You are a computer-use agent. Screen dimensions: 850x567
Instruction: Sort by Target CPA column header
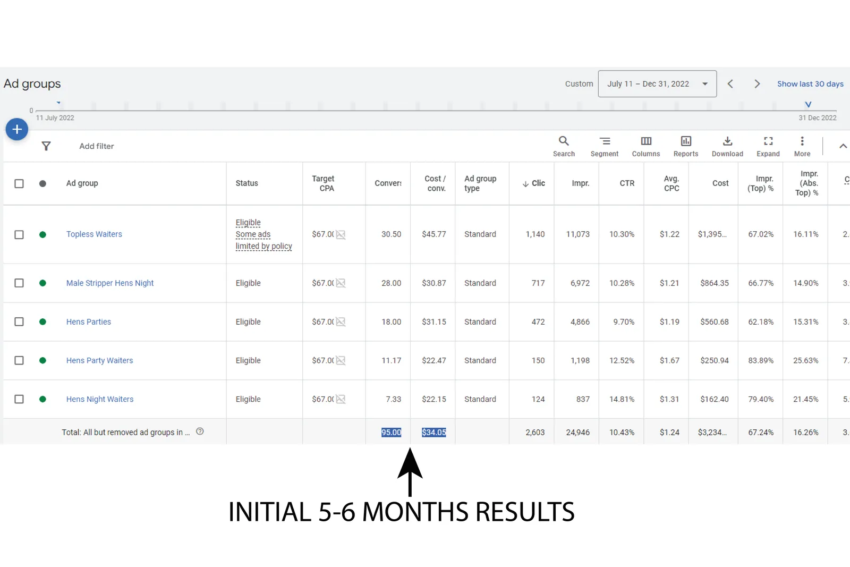[x=323, y=183]
